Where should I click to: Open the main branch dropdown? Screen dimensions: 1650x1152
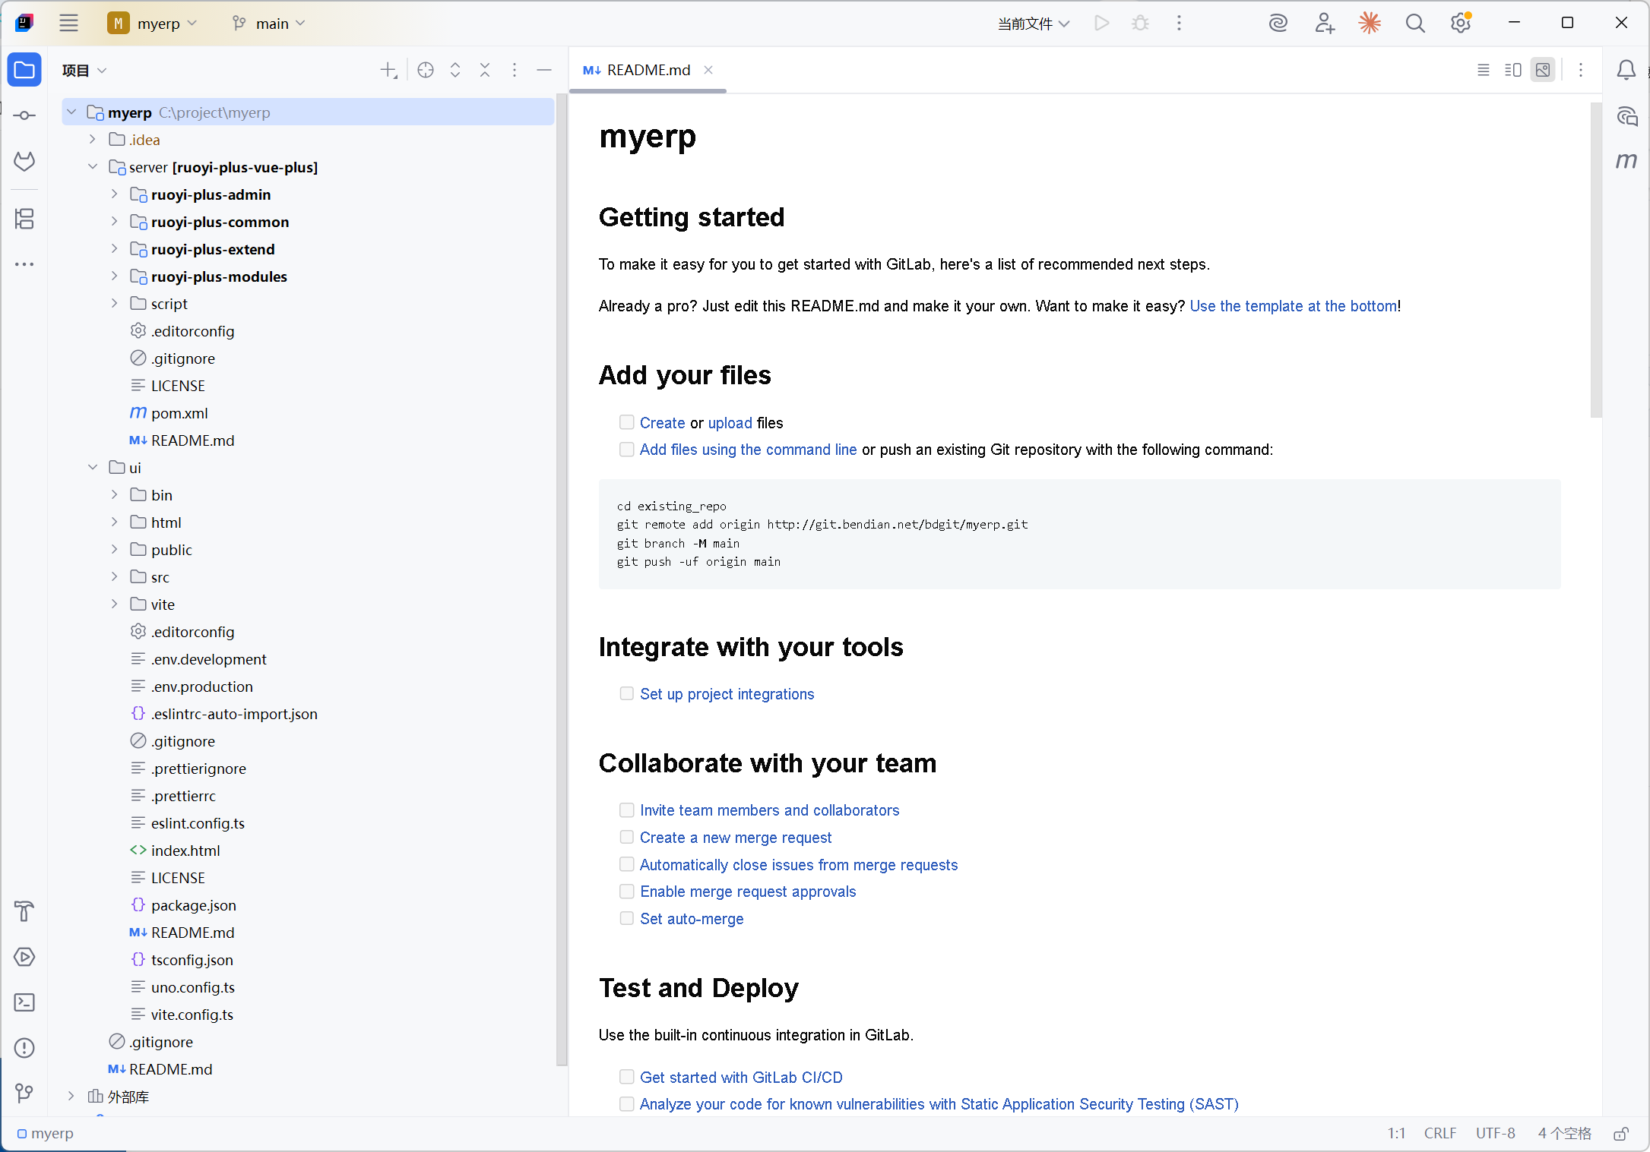269,24
